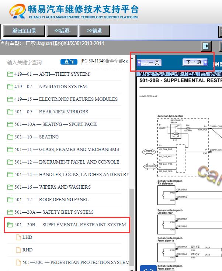Click the 折叠全部 collapse all link
Screen dimensions: 222x271
tap(114, 61)
